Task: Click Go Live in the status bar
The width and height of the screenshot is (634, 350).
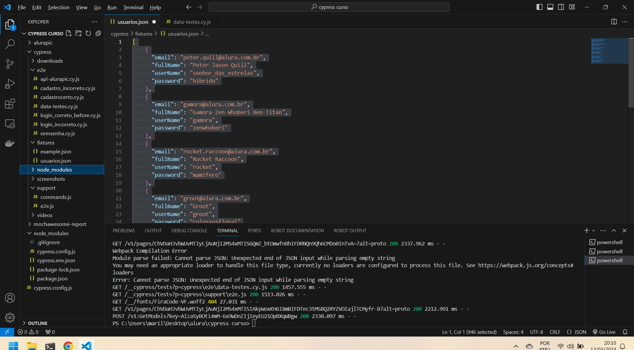Action: (604, 332)
